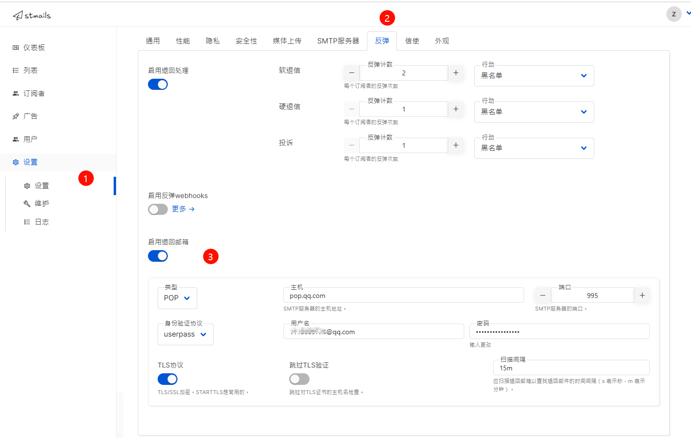Image resolution: width=691 pixels, height=438 pixels.
Task: Open the 设置 sub-item in the sidebar
Action: tap(42, 185)
